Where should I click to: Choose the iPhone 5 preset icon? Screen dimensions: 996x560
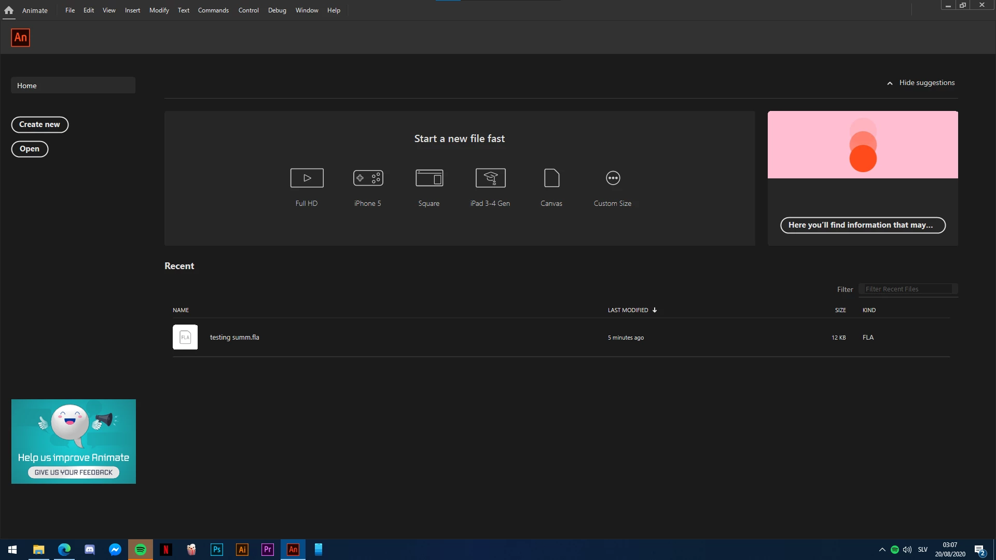click(368, 178)
